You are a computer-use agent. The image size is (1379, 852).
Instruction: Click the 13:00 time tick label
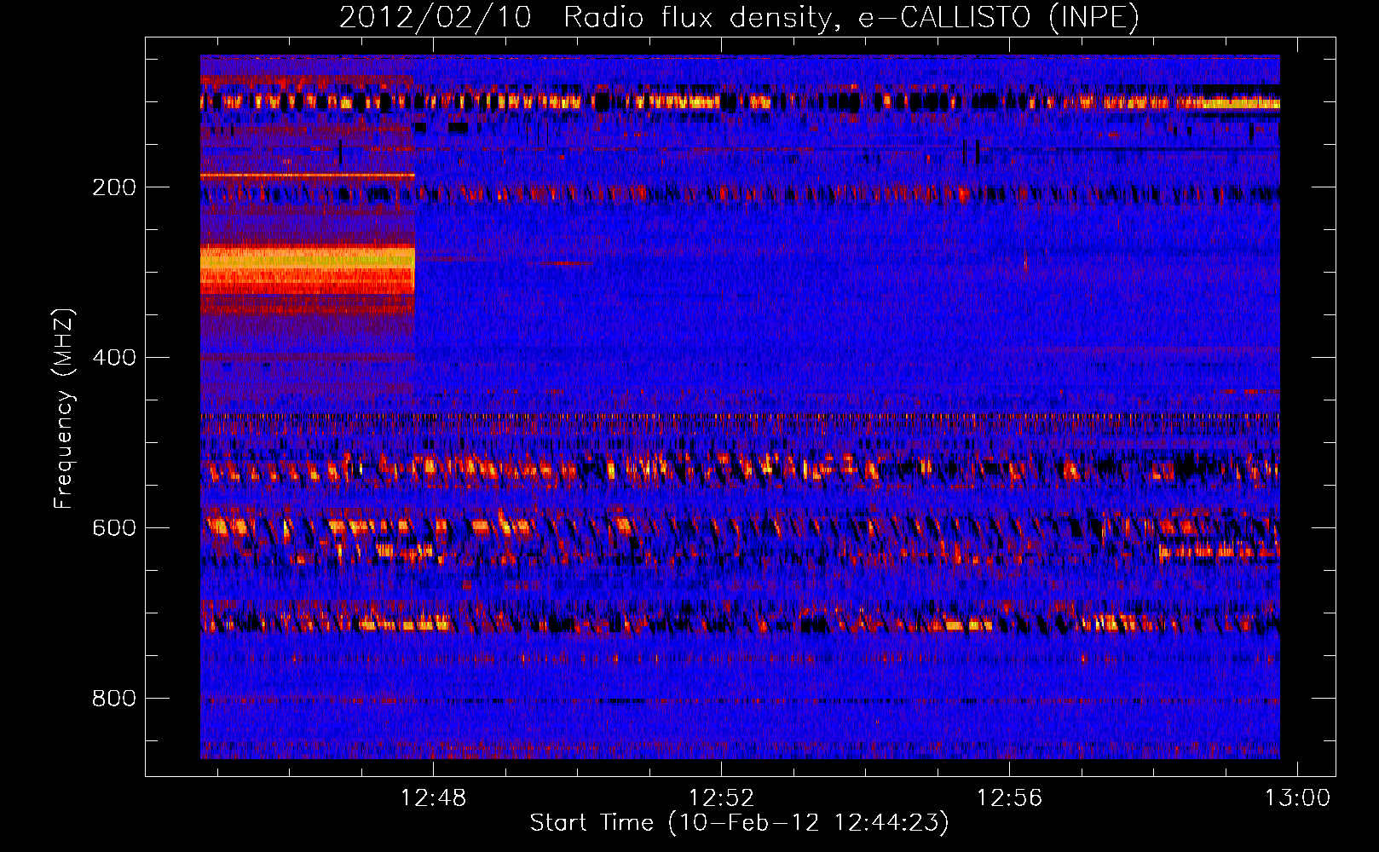1297,798
